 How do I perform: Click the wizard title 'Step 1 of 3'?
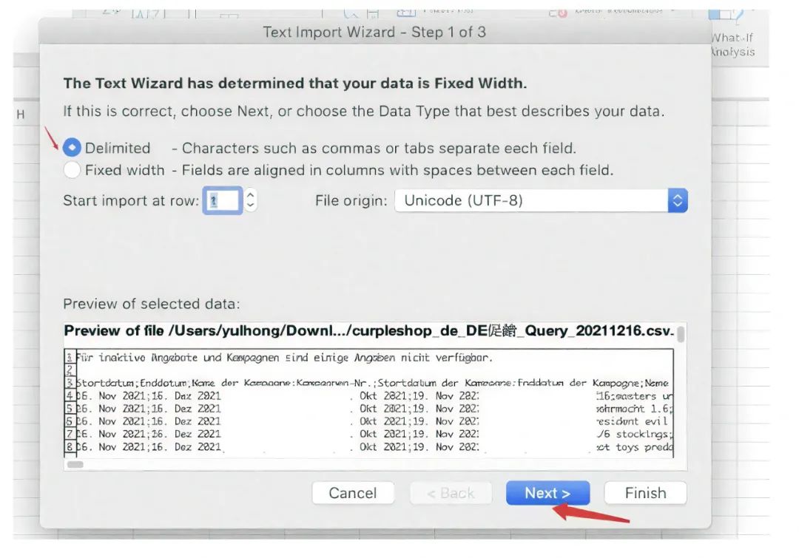tap(448, 32)
